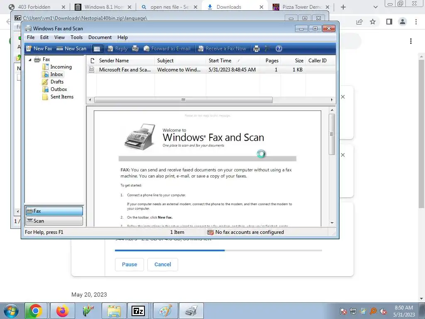Click the message list left scroll arrow
This screenshot has height=319, width=425.
[90, 100]
